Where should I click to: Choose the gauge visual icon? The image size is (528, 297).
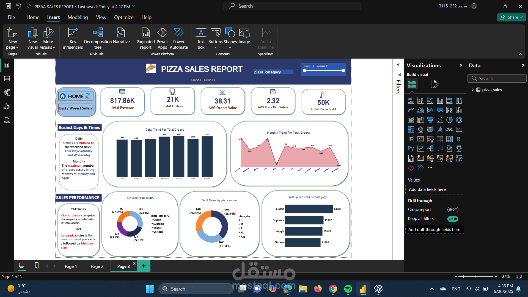pos(449,130)
